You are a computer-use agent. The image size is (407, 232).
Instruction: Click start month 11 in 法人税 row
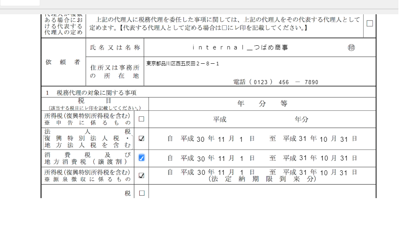pyautogui.click(x=221, y=140)
